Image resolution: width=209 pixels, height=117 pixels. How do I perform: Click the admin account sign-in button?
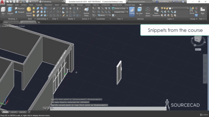click(164, 2)
